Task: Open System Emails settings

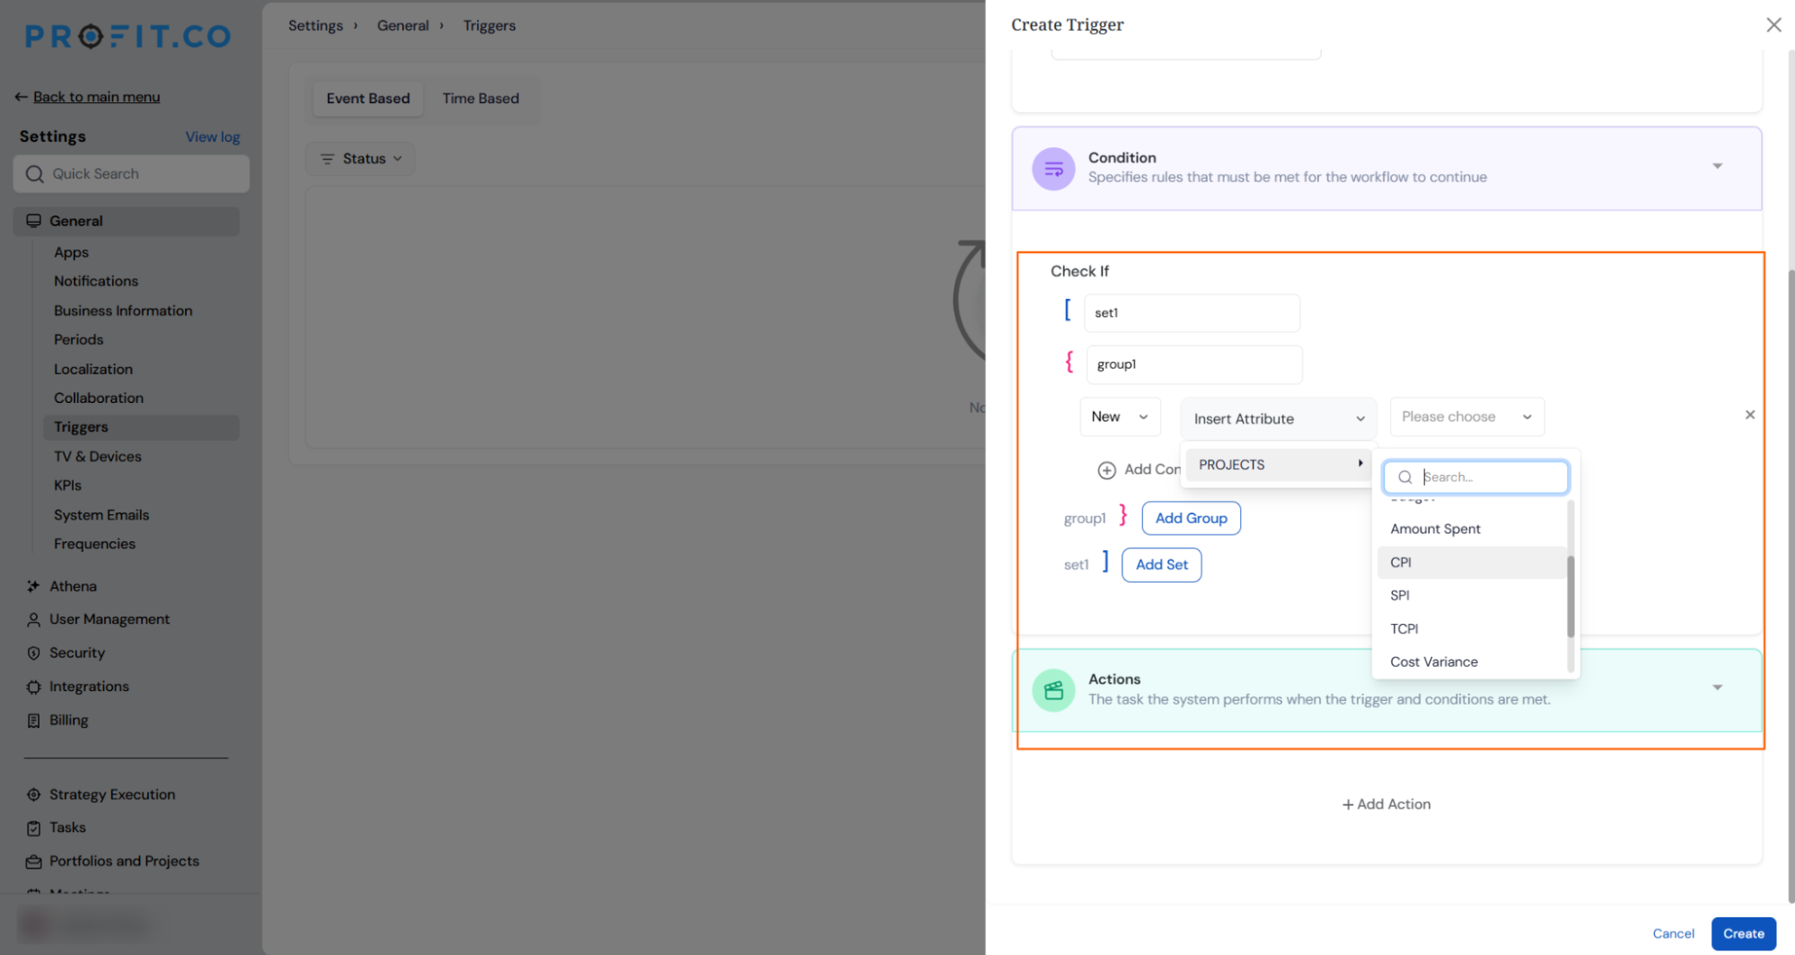Action: tap(101, 515)
